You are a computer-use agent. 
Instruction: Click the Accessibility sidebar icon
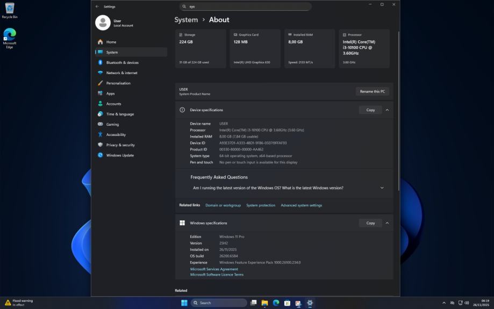pos(100,135)
